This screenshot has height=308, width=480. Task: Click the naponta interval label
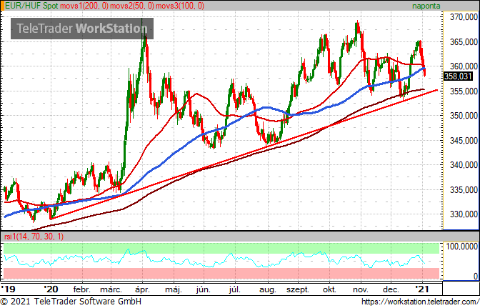[426, 6]
